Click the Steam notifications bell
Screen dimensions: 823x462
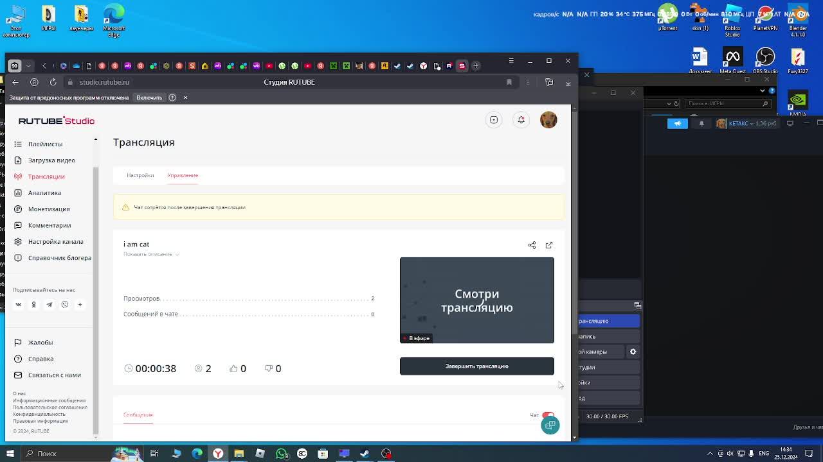(x=701, y=123)
